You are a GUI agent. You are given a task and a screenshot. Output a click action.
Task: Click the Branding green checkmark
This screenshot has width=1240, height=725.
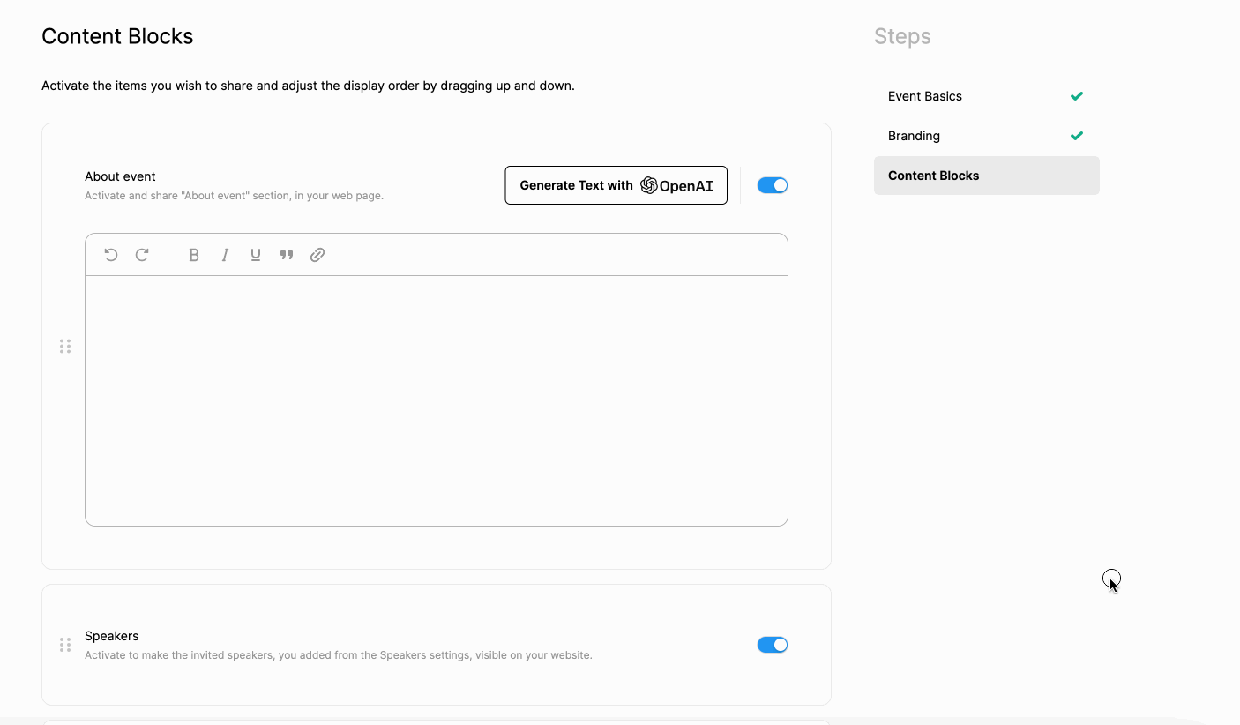[x=1076, y=136]
